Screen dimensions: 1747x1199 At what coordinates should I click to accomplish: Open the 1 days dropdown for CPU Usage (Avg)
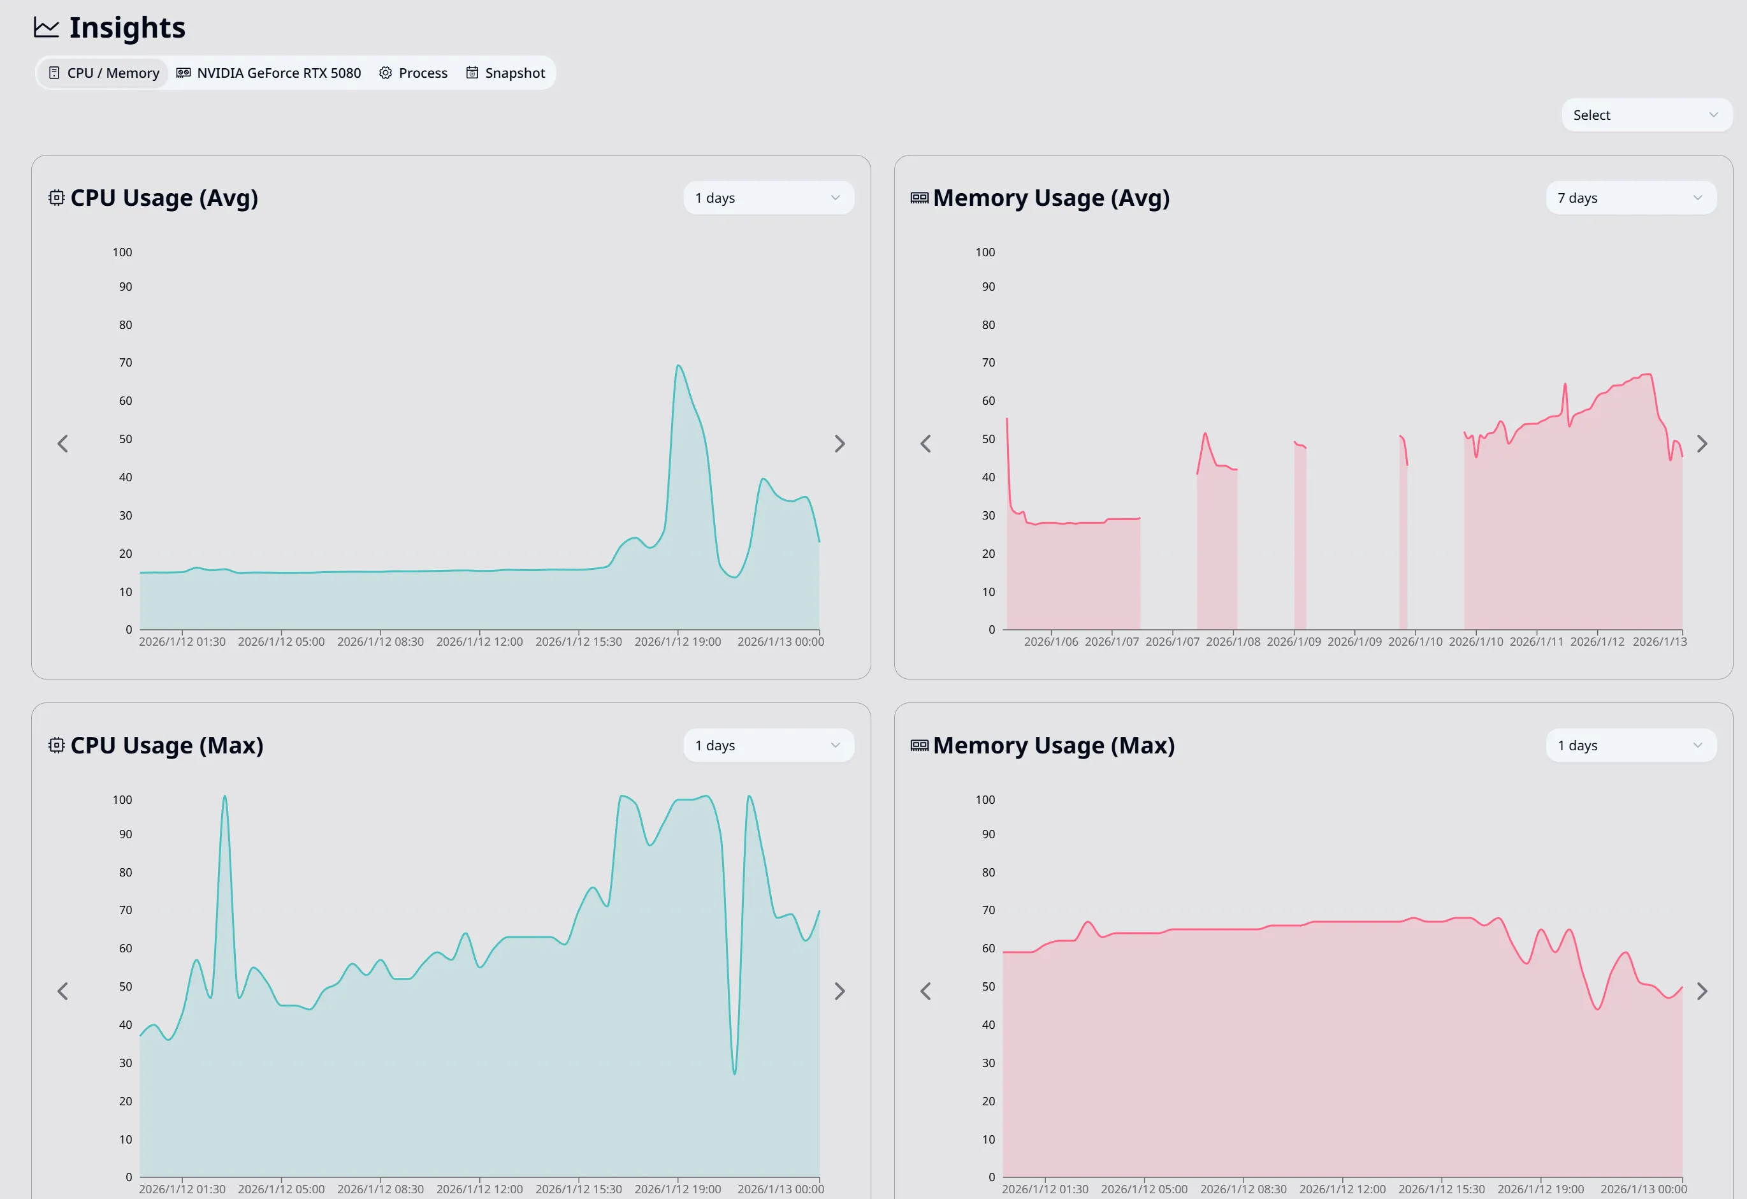coord(768,197)
